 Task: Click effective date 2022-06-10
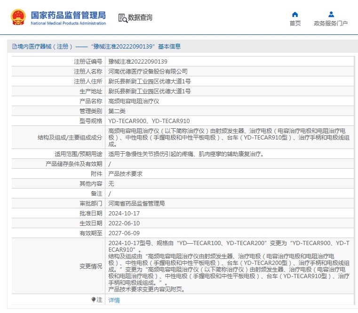(x=124, y=223)
